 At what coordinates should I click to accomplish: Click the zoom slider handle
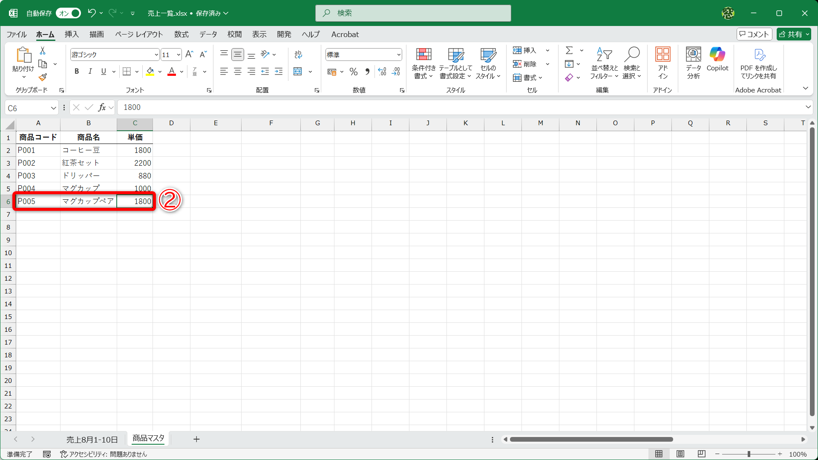(x=749, y=454)
